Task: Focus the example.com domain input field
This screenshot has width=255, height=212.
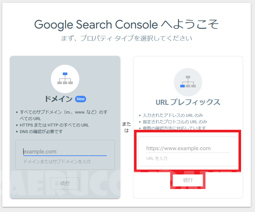Action: [65, 151]
